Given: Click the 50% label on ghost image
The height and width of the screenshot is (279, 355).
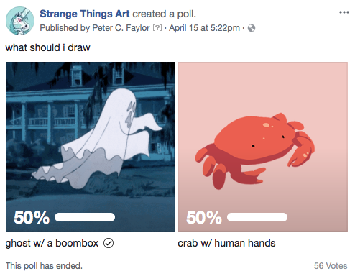Looking at the screenshot, I should click(32, 218).
